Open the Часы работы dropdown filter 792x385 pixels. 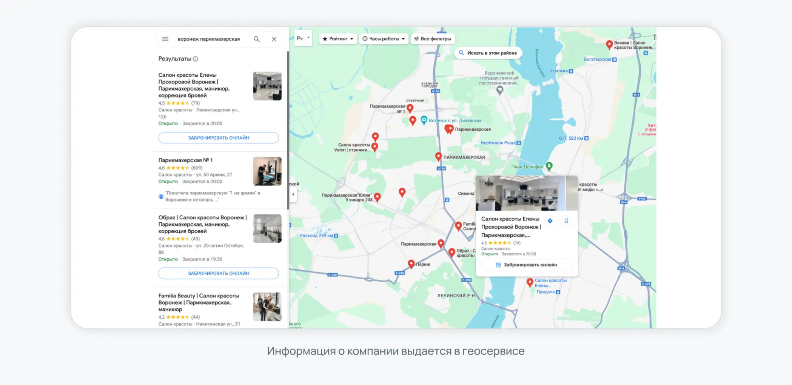(384, 38)
